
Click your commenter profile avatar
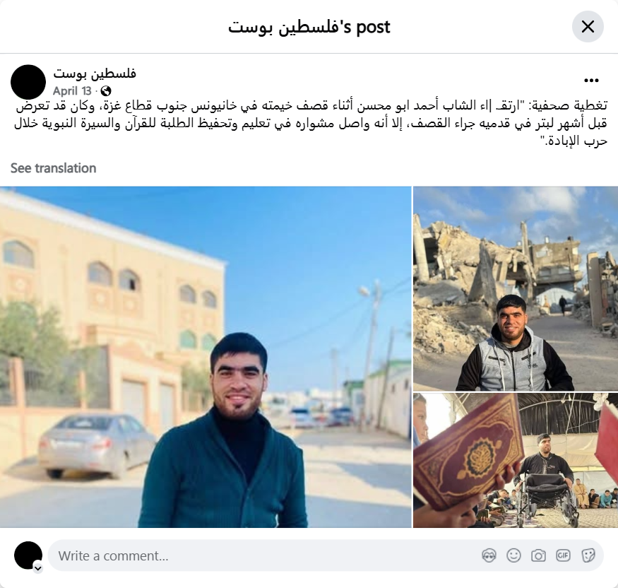click(28, 555)
